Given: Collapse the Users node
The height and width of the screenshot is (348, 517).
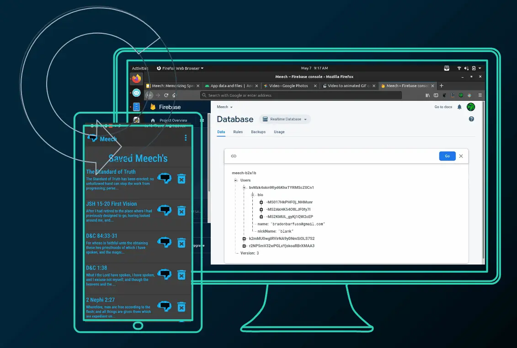Looking at the screenshot, I should coord(236,180).
